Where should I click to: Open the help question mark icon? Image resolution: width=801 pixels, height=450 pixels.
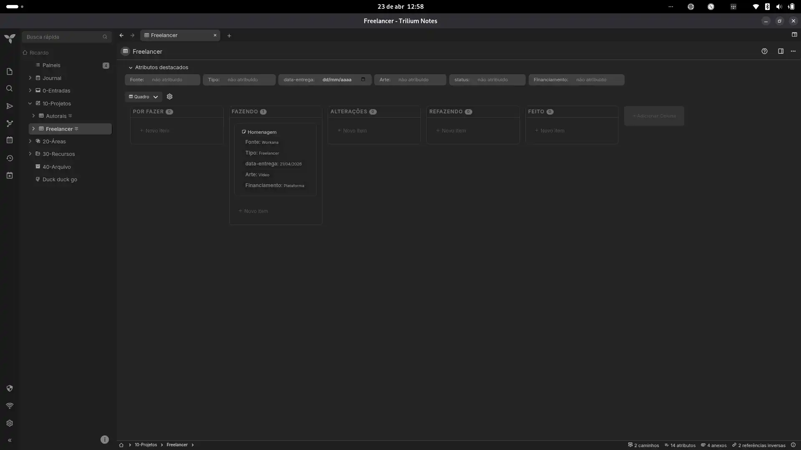(764, 51)
